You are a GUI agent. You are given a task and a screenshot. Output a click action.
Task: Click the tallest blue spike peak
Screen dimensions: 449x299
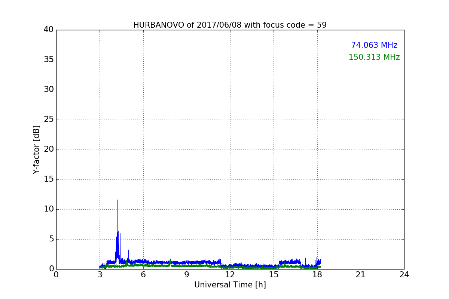coord(118,200)
